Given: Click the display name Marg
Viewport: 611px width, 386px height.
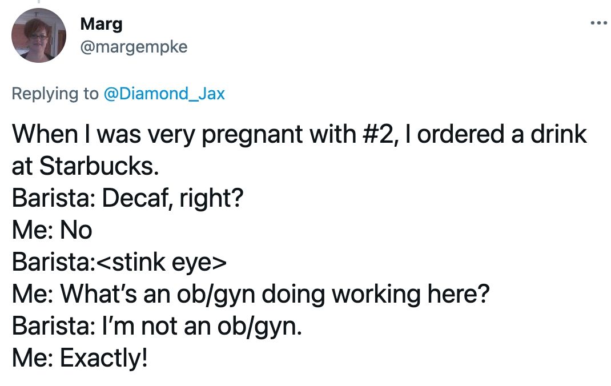Looking at the screenshot, I should click(x=101, y=24).
